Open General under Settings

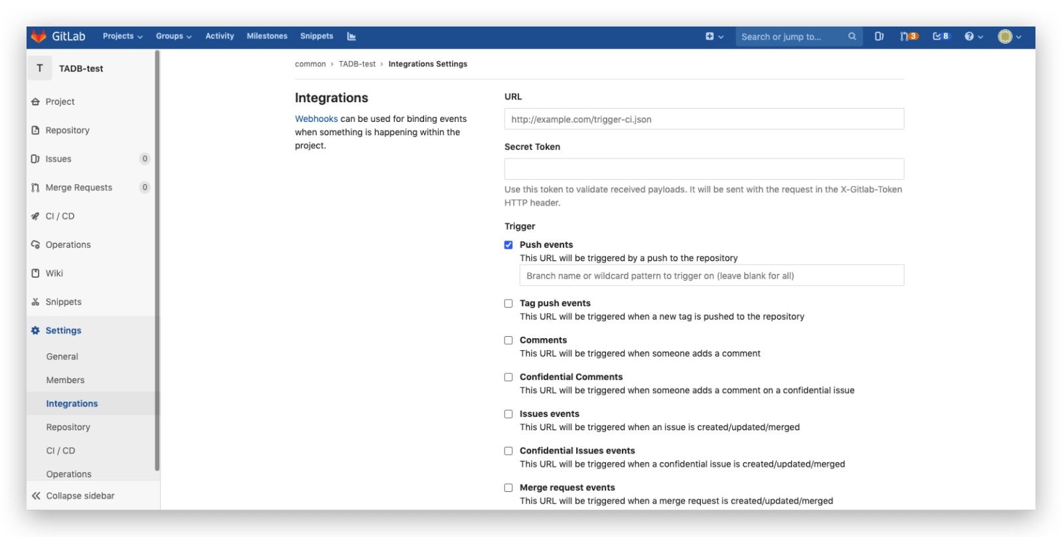[62, 357]
